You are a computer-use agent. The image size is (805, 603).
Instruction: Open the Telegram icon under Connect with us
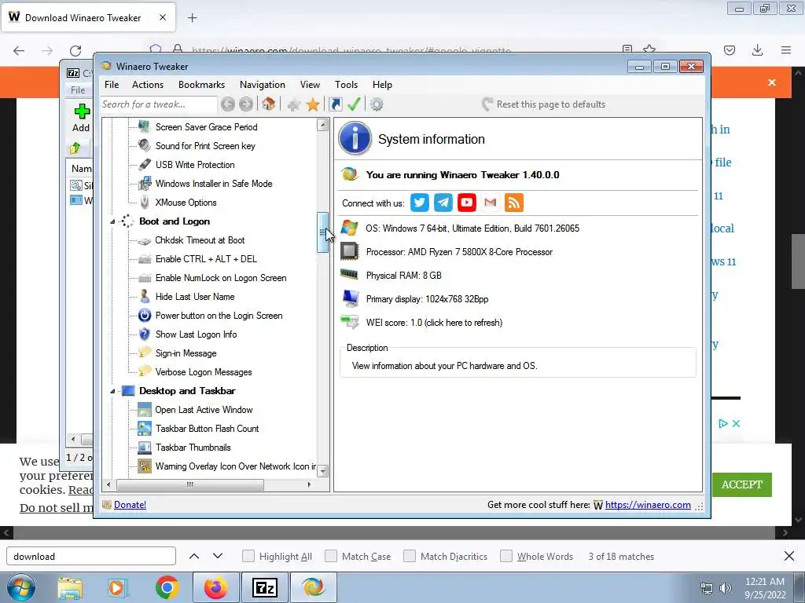[x=443, y=203]
